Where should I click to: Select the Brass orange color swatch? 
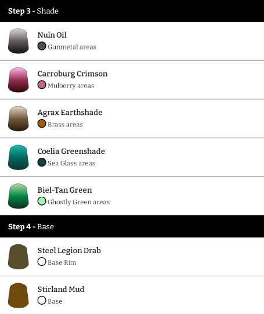(x=42, y=124)
